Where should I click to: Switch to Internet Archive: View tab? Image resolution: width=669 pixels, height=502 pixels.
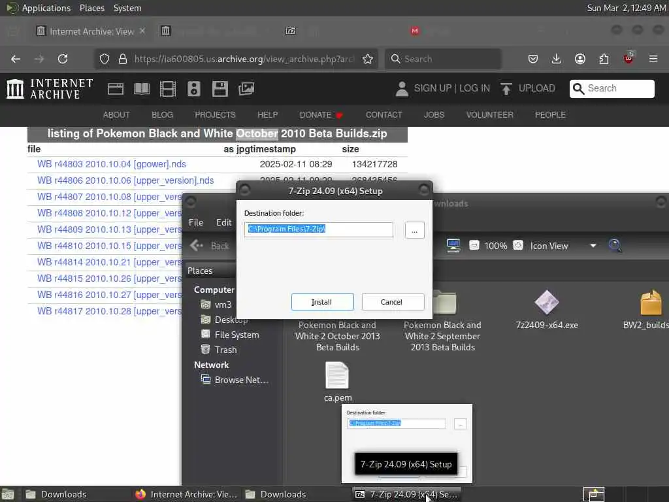point(91,31)
